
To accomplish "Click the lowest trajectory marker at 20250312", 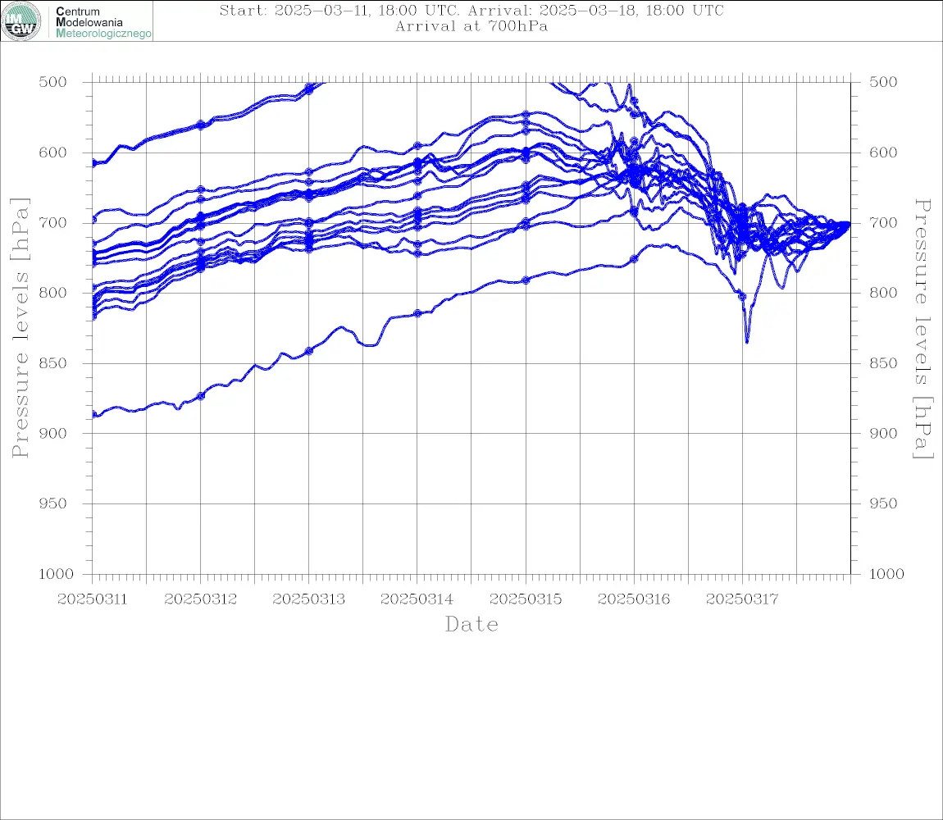I will (201, 396).
